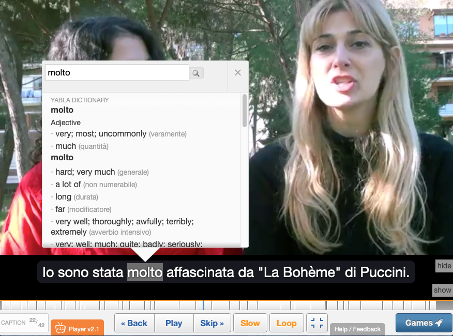Toggle Slow playback mode
Screen dimensions: 453x336
point(250,323)
